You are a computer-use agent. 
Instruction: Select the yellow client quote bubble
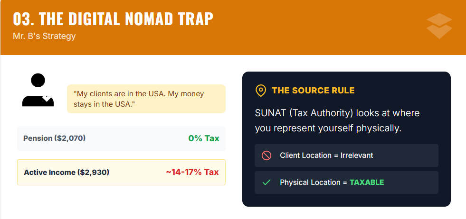click(146, 99)
